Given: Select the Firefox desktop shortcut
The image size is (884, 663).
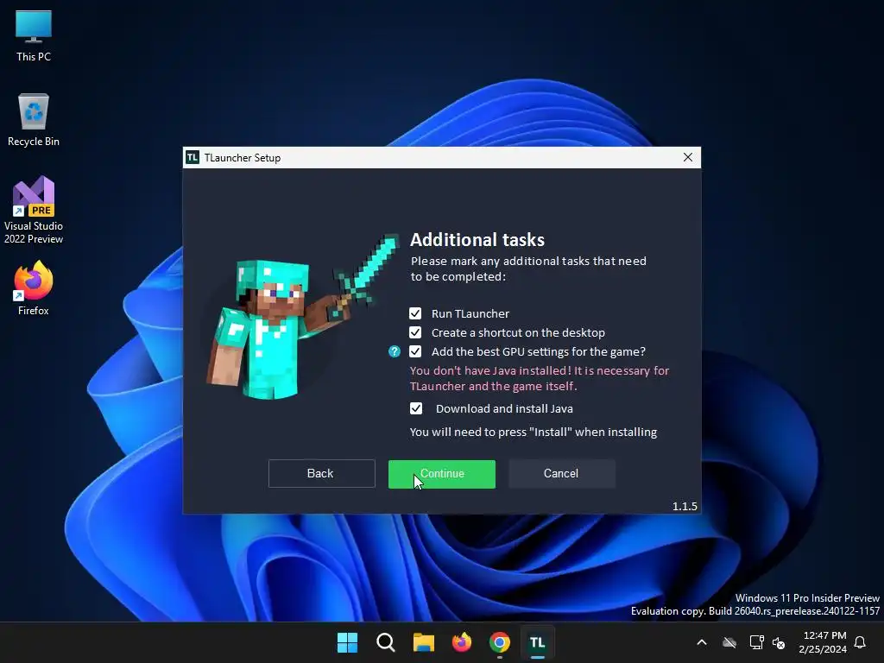Looking at the screenshot, I should click(34, 288).
